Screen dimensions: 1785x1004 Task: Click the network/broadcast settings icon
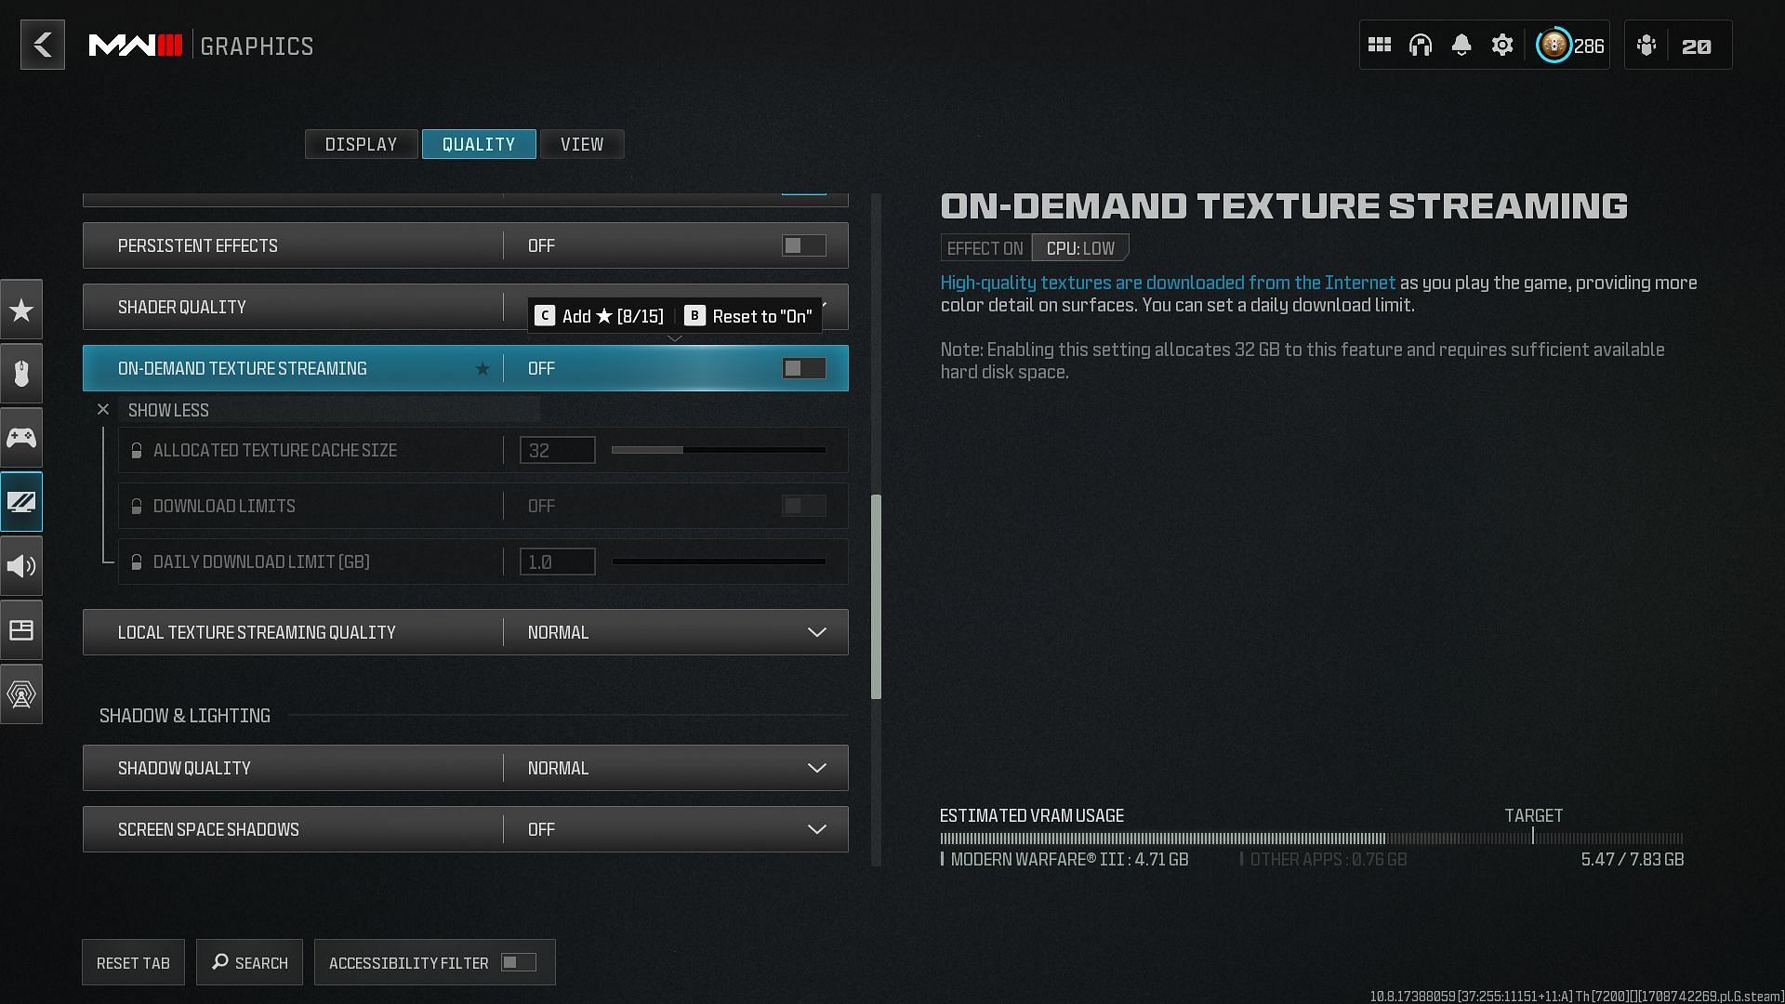point(20,694)
